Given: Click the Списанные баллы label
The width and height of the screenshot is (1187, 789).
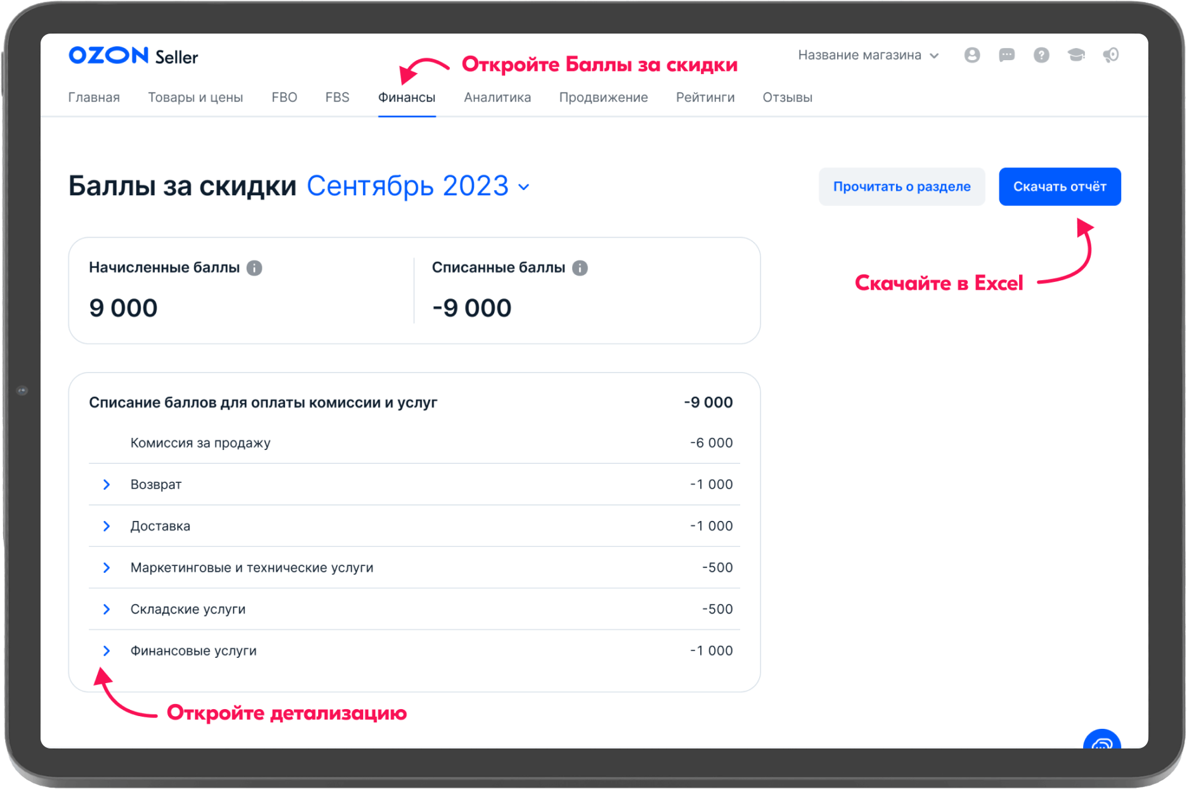Looking at the screenshot, I should [499, 268].
